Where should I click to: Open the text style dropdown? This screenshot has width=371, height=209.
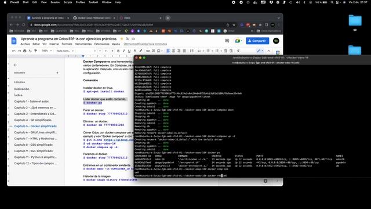point(65,51)
